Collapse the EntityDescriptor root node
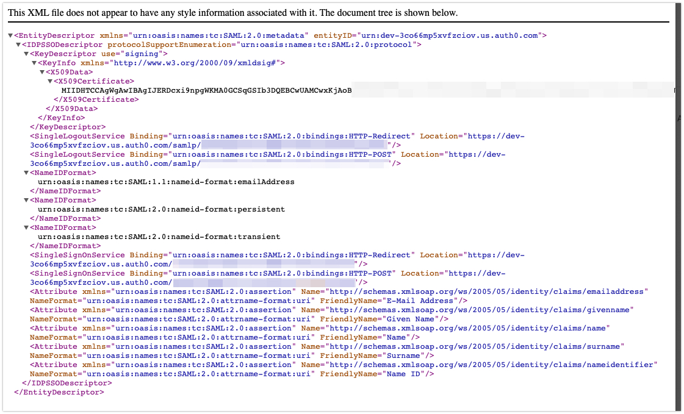Viewport: 684px width, 414px height. click(10, 36)
